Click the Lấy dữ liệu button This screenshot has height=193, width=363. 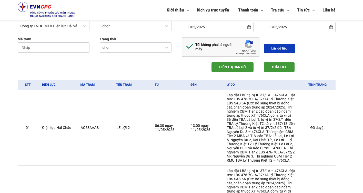pos(279,49)
